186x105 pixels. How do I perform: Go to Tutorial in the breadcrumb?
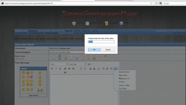(64, 39)
